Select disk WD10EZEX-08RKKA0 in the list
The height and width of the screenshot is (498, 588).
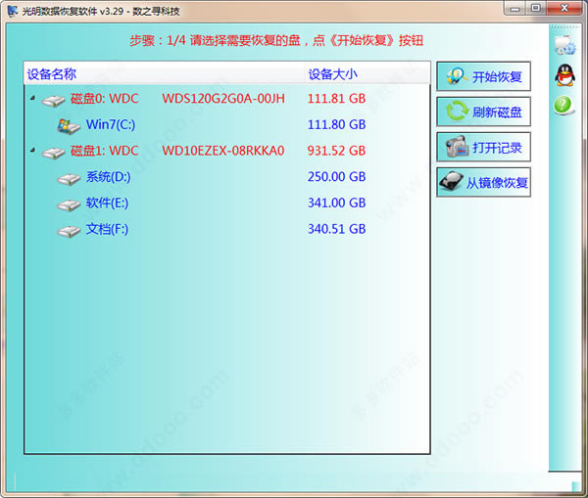[x=222, y=152]
